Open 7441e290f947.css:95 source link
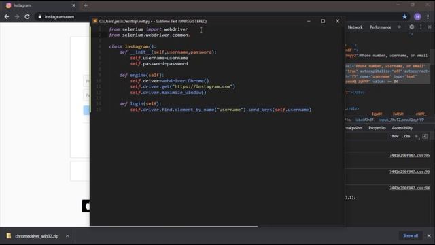Image resolution: width=435 pixels, height=245 pixels. coord(409,156)
